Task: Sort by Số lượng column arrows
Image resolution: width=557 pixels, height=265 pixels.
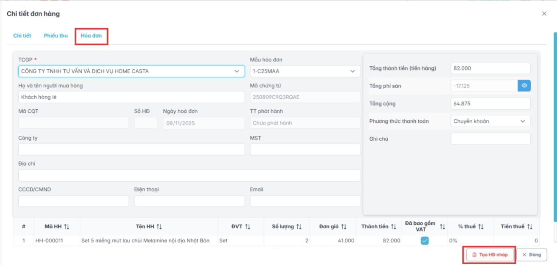Action: click(x=299, y=227)
